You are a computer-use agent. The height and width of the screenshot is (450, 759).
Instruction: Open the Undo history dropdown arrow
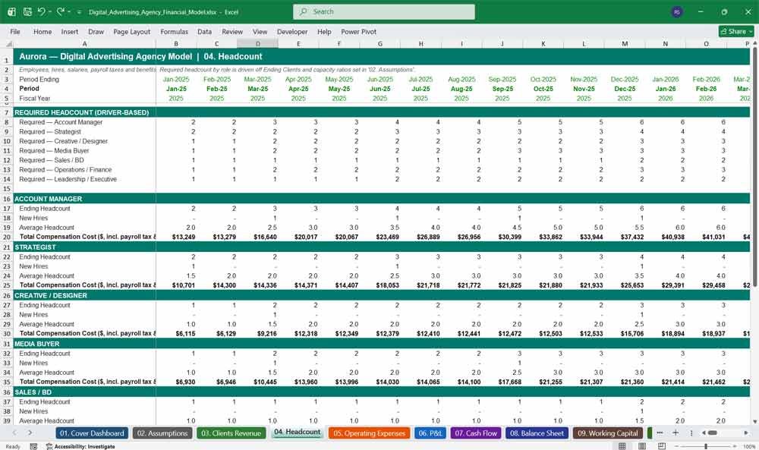pyautogui.click(x=50, y=11)
